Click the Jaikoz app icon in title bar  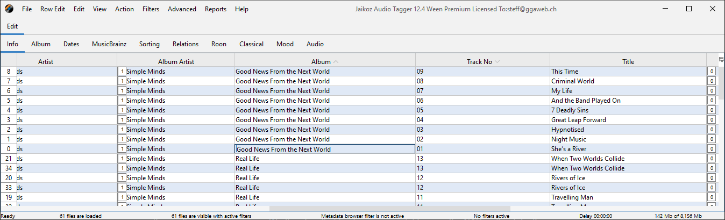click(x=9, y=9)
